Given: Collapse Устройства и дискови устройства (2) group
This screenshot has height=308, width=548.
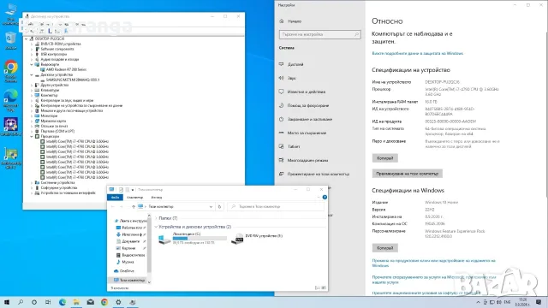Looking at the screenshot, I should point(156,227).
